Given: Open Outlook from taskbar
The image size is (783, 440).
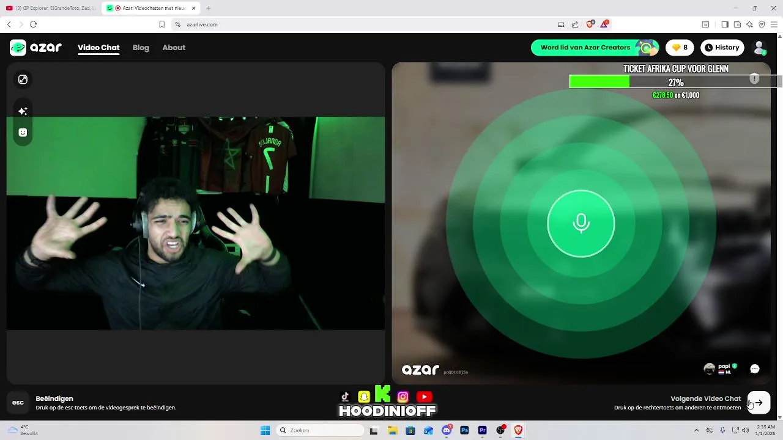Looking at the screenshot, I should [428, 430].
